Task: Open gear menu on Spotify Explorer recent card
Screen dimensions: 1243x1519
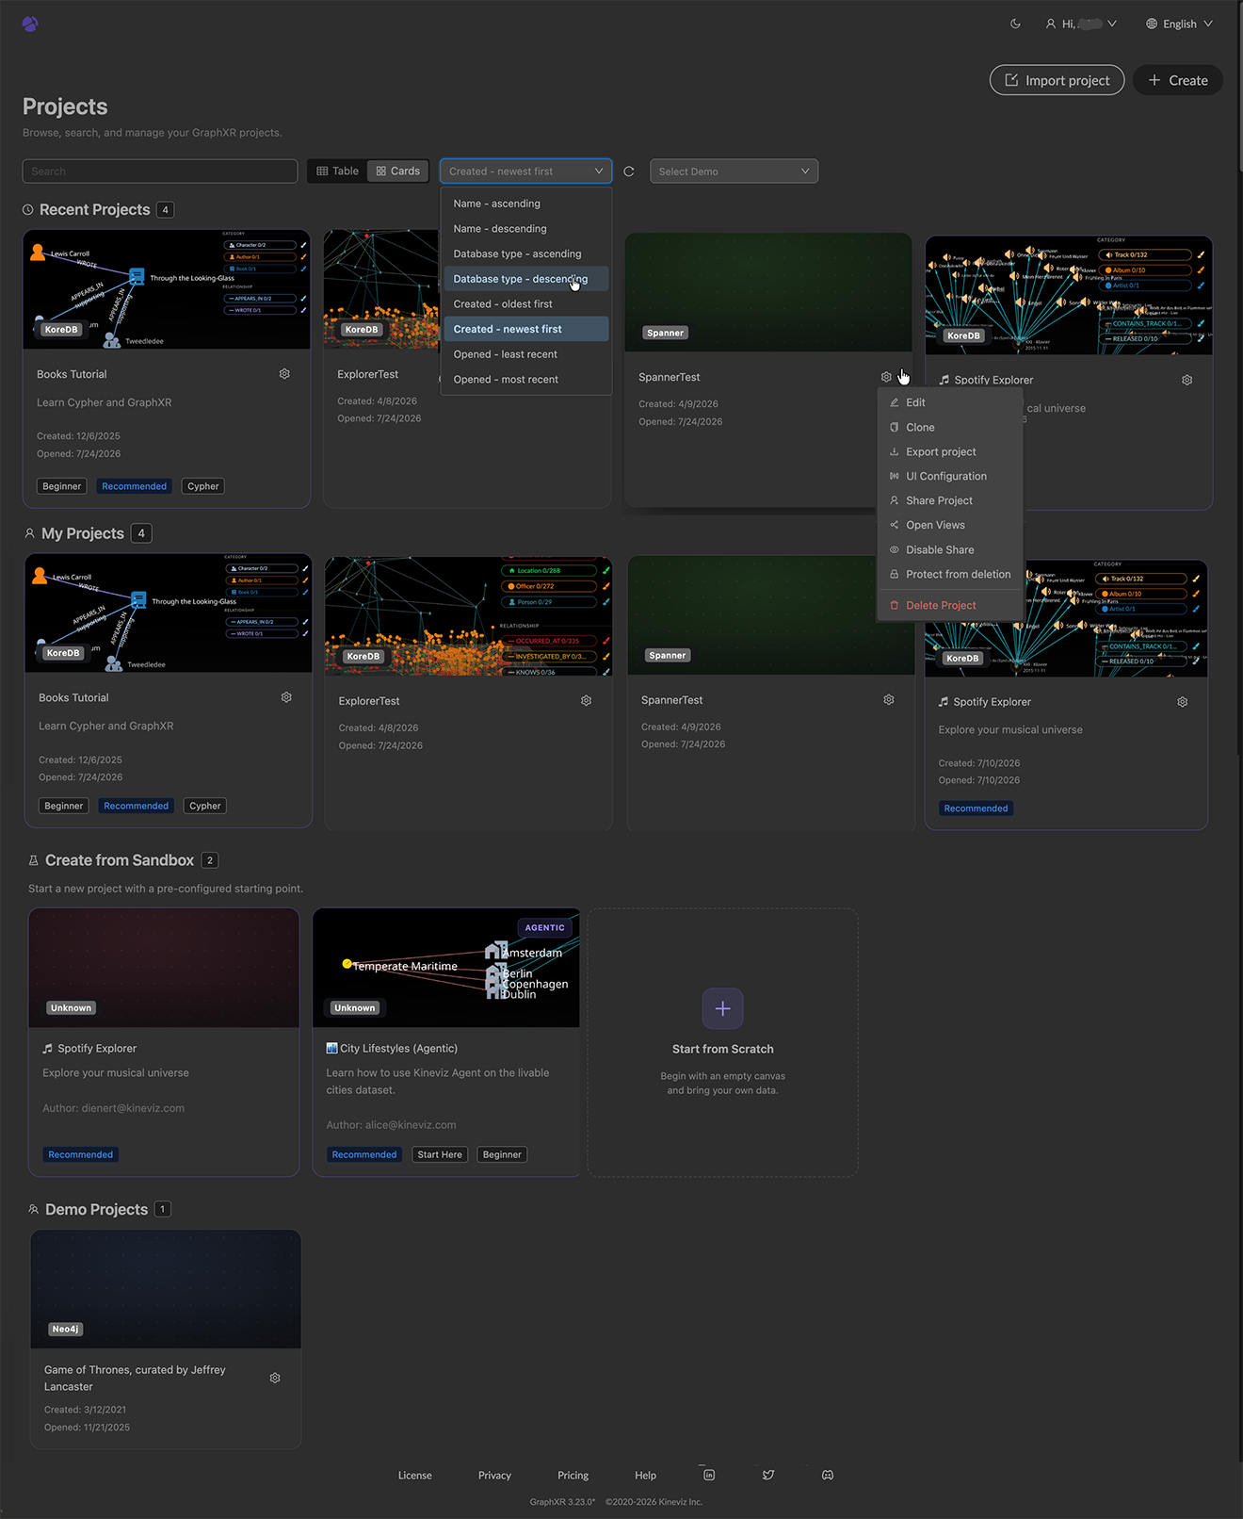Action: pyautogui.click(x=1186, y=380)
